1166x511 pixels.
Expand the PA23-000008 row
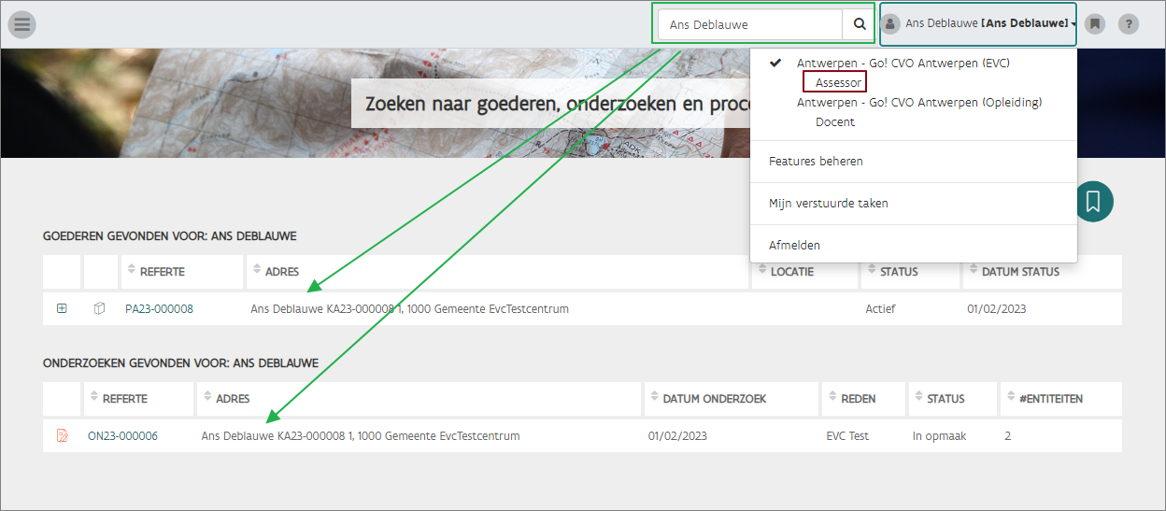(x=62, y=309)
